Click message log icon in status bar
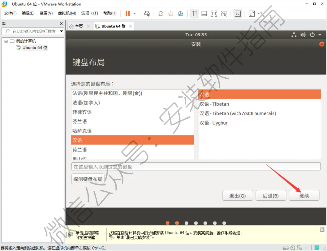The image size is (327, 251). click(317, 248)
